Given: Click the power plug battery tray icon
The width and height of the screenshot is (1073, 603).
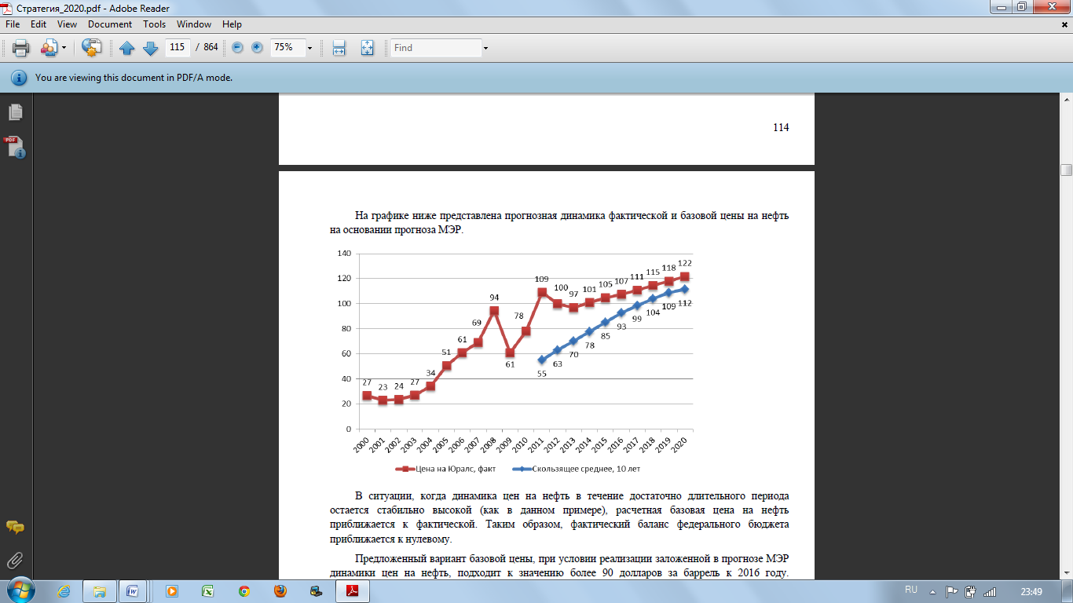Looking at the screenshot, I should coord(971,591).
